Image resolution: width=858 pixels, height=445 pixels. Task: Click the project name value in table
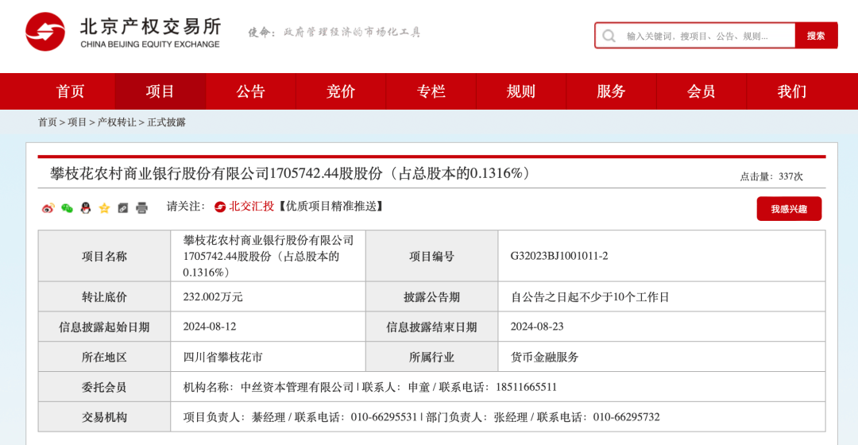[x=269, y=256]
